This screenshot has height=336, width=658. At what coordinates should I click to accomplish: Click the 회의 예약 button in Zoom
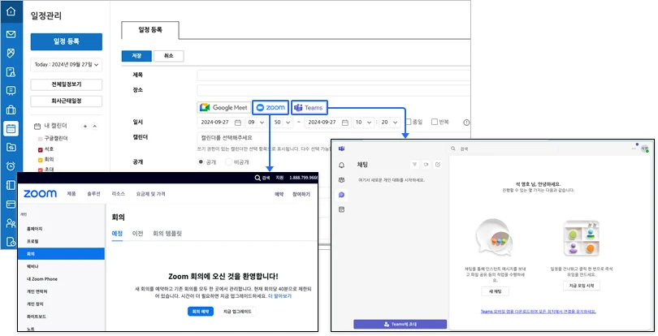[x=200, y=311]
